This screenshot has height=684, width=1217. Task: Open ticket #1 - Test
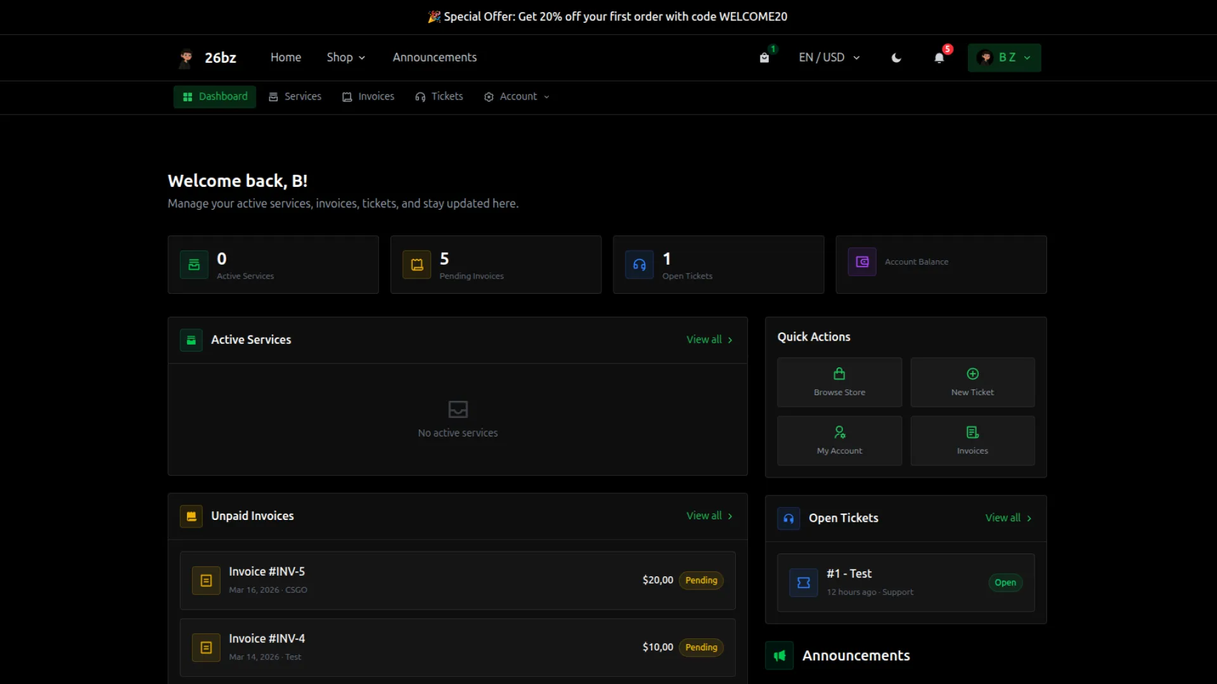905,582
